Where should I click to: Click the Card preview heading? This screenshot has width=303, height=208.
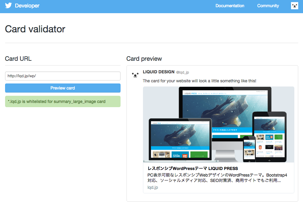pyautogui.click(x=144, y=59)
